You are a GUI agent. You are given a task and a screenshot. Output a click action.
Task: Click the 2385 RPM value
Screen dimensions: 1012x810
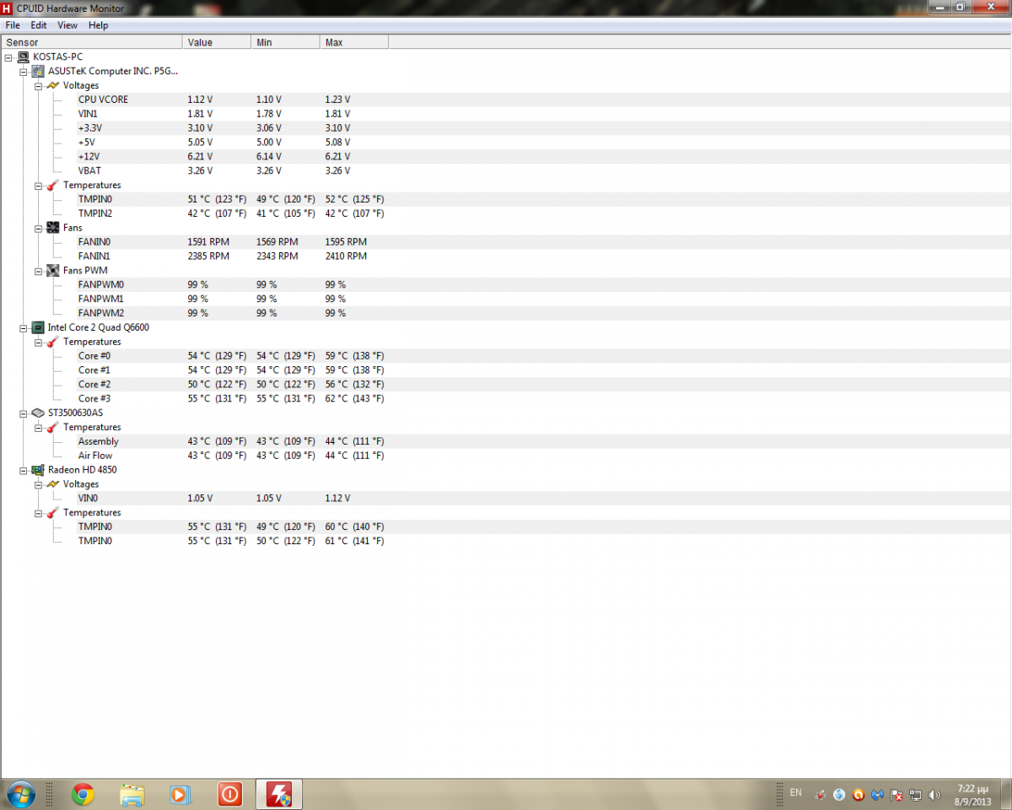(x=208, y=256)
